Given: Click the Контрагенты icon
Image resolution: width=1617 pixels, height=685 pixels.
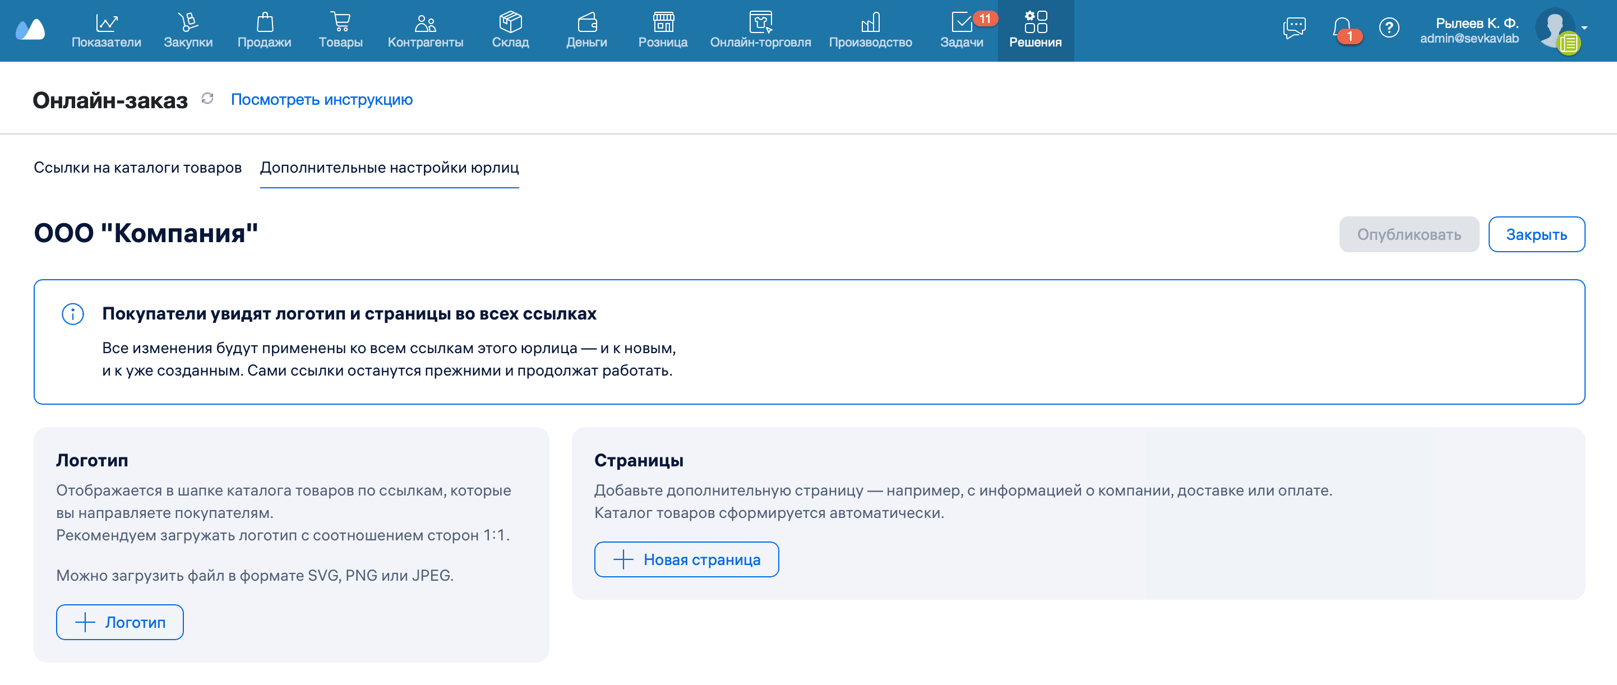Looking at the screenshot, I should click(426, 22).
